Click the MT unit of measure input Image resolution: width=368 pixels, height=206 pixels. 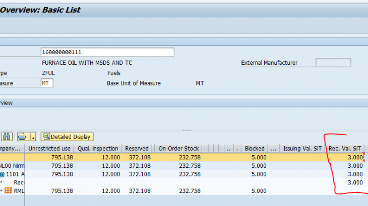pyautogui.click(x=47, y=83)
